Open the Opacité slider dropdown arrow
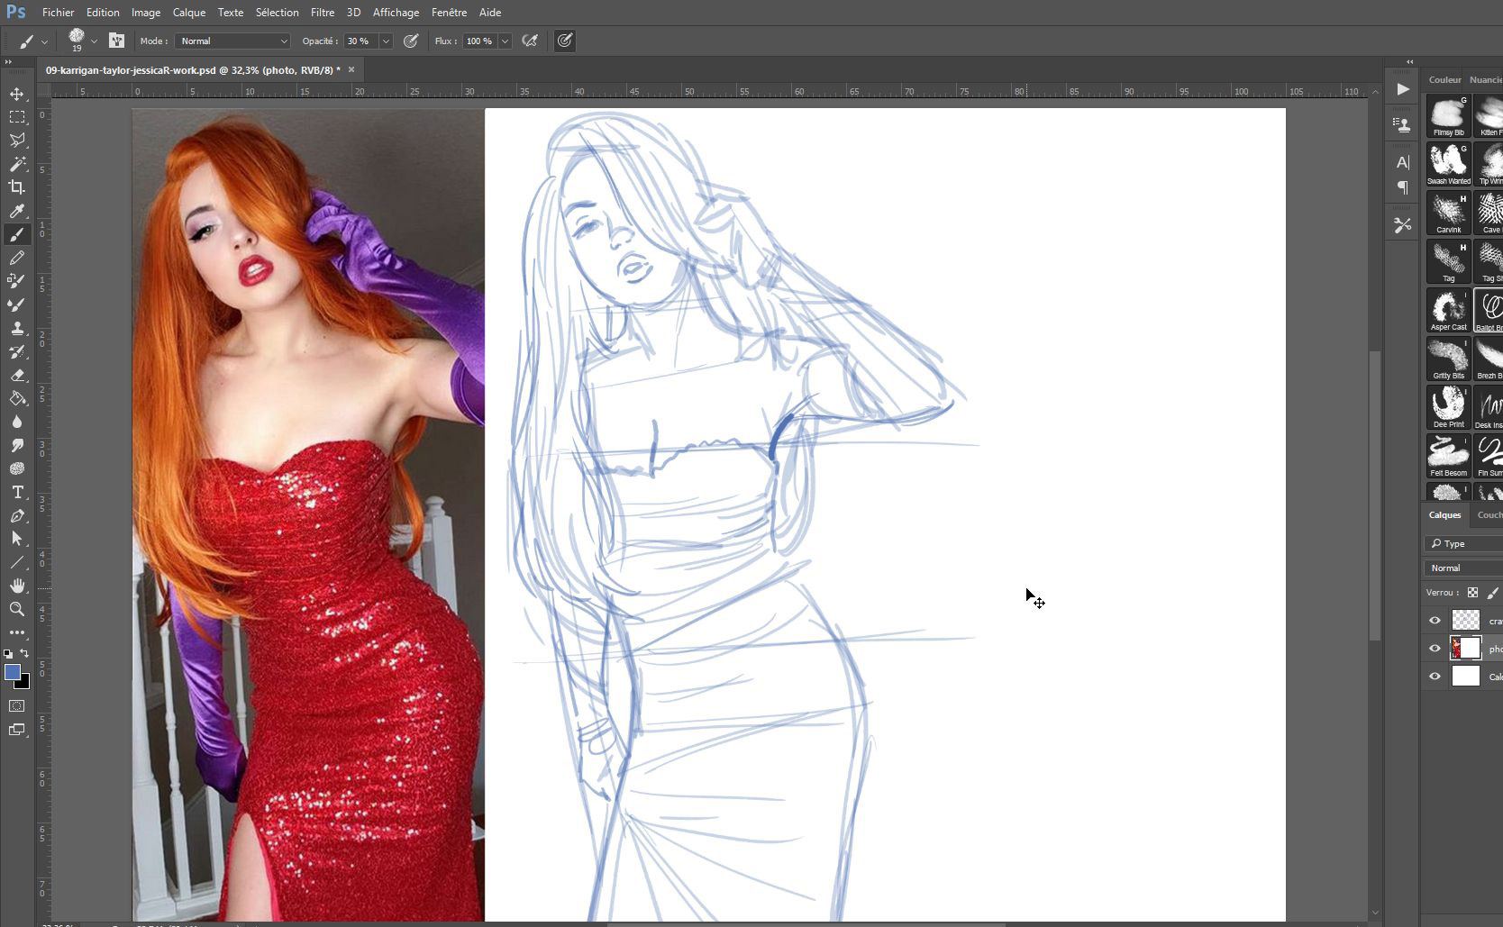The image size is (1503, 927). [x=386, y=41]
